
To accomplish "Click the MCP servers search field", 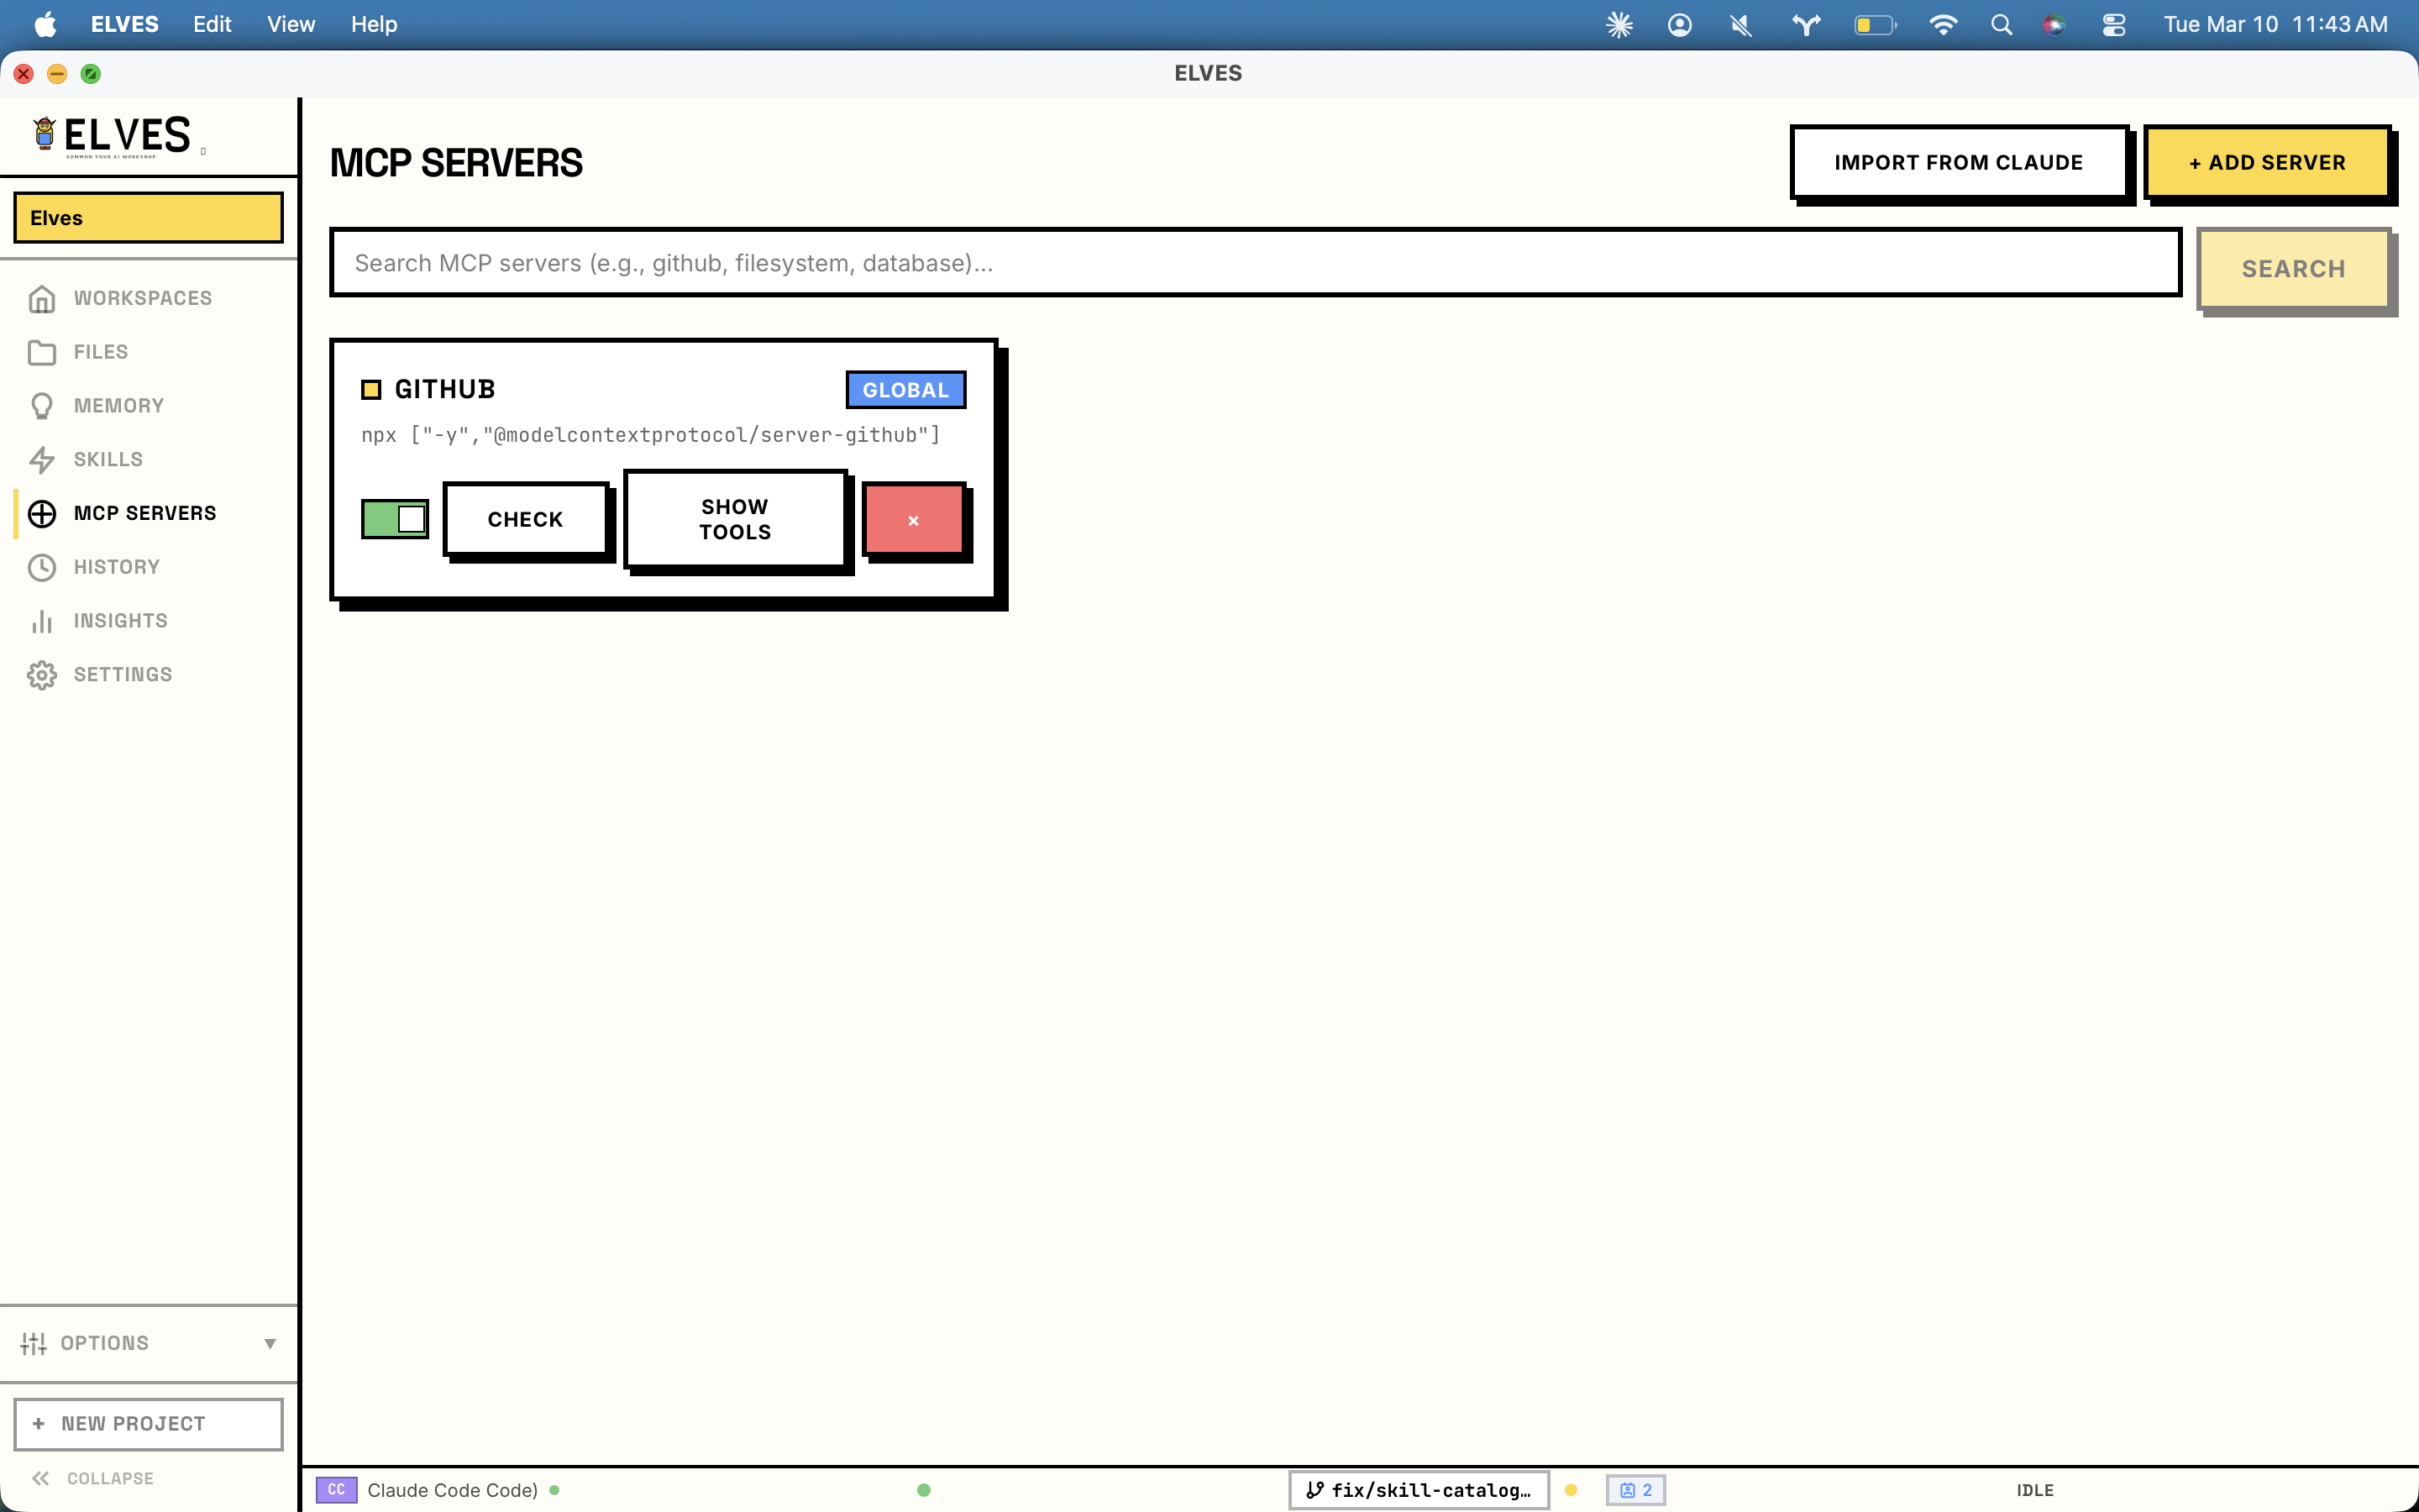I will [1255, 263].
